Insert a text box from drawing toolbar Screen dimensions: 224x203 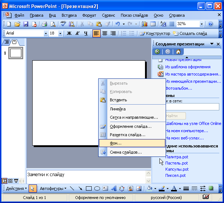pos(105,188)
